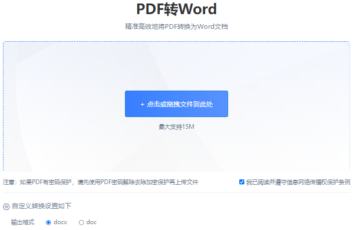Click the PDF password protection notice text
The image size is (356, 230).
click(101, 182)
